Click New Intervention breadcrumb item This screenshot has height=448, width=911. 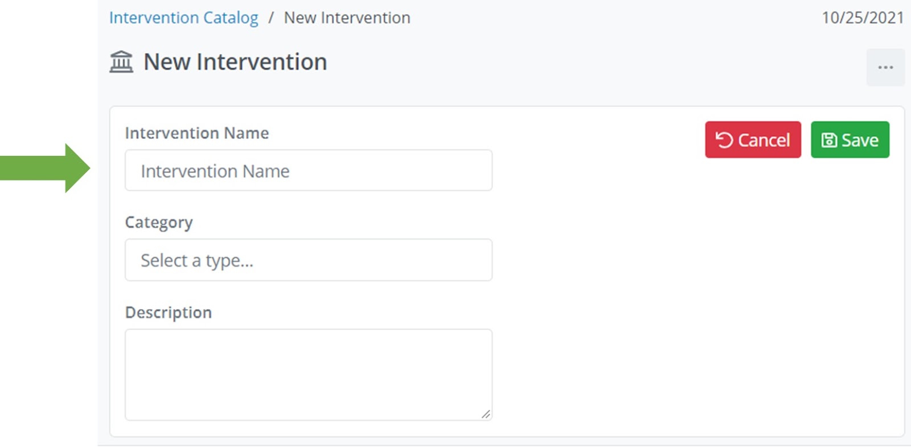pyautogui.click(x=347, y=18)
